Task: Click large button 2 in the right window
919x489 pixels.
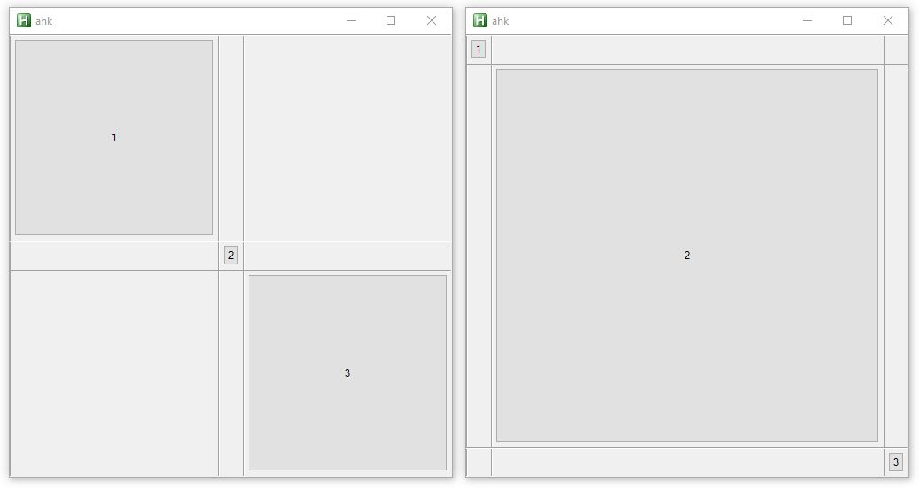Action: (x=687, y=256)
